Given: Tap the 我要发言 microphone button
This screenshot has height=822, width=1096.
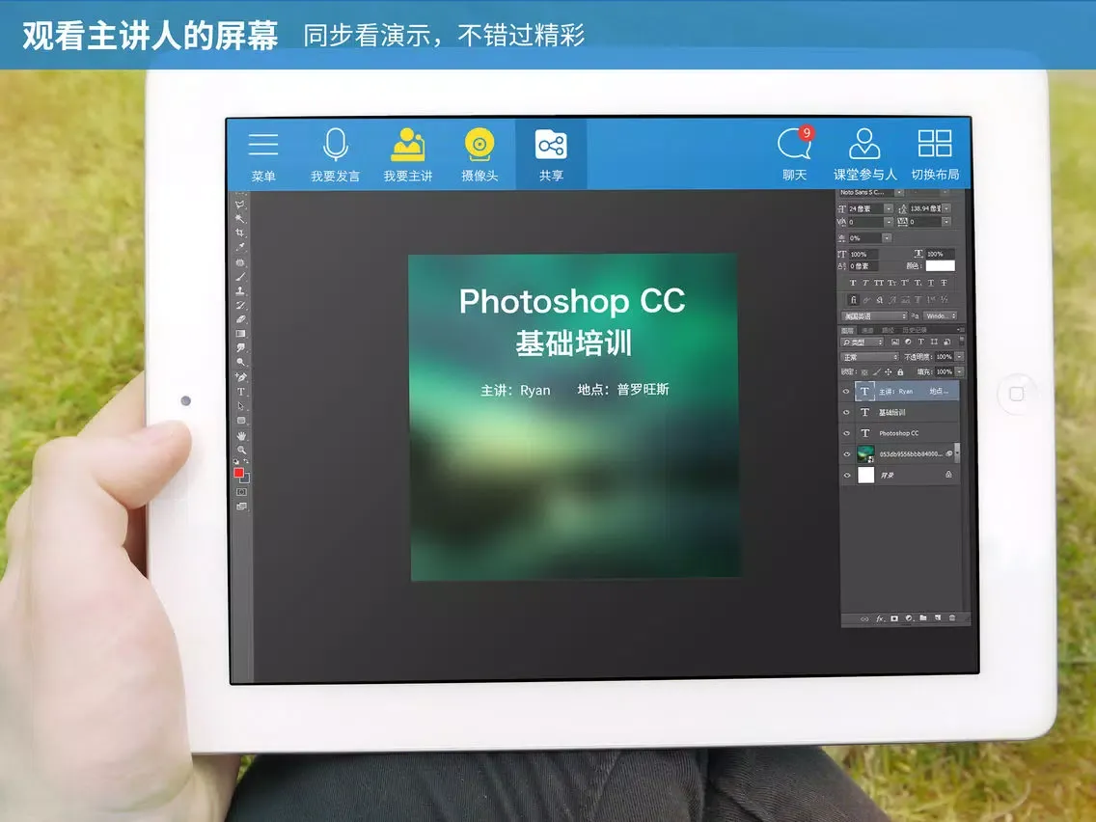Looking at the screenshot, I should pos(336,155).
